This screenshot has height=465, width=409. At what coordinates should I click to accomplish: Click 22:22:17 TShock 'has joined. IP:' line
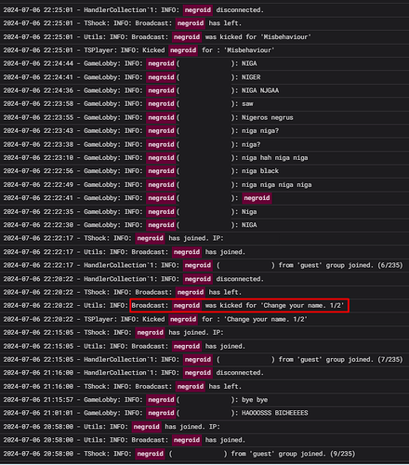(204, 238)
